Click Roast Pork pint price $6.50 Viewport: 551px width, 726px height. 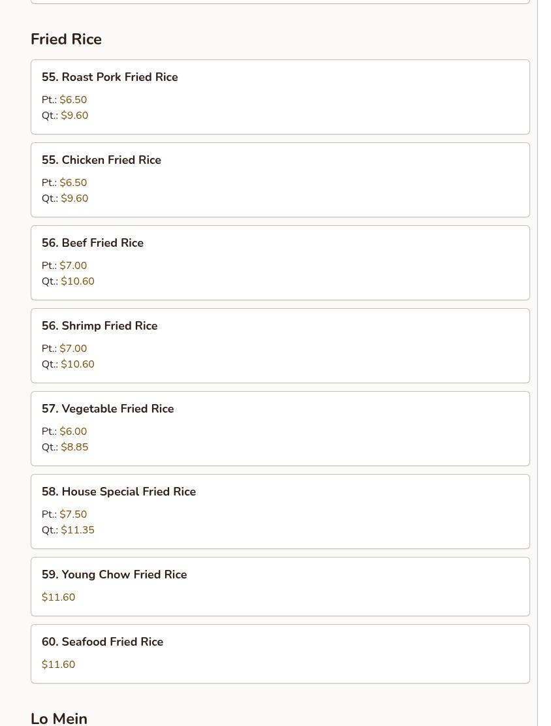click(73, 100)
